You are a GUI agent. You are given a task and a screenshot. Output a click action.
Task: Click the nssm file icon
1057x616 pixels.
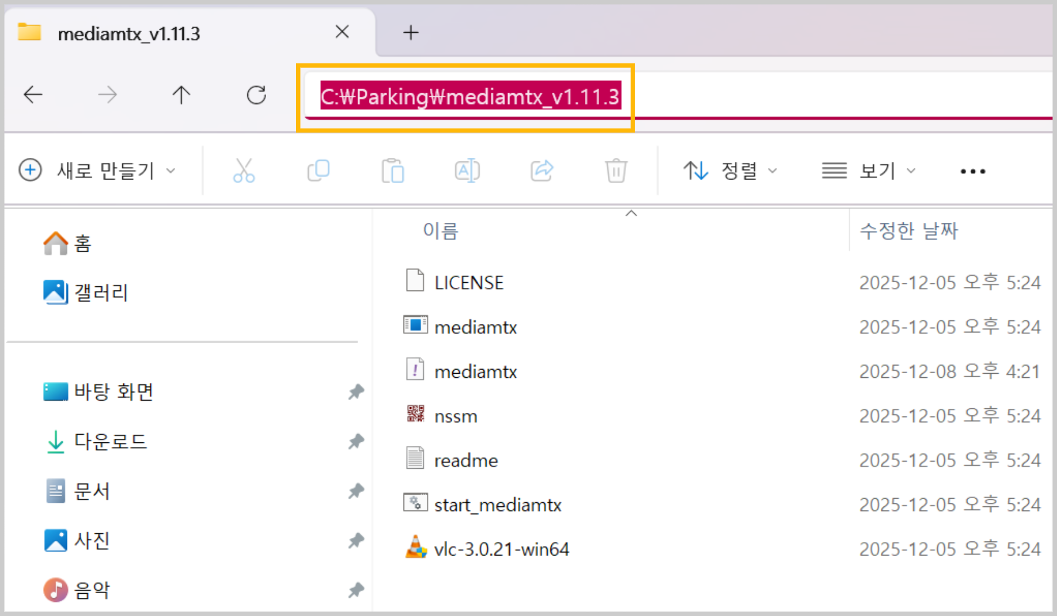pyautogui.click(x=415, y=414)
